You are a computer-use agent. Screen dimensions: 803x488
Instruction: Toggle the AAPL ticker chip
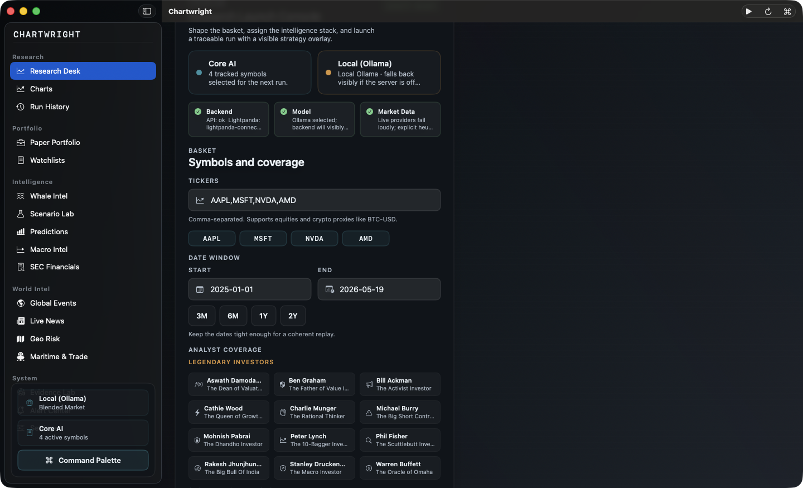click(x=212, y=239)
